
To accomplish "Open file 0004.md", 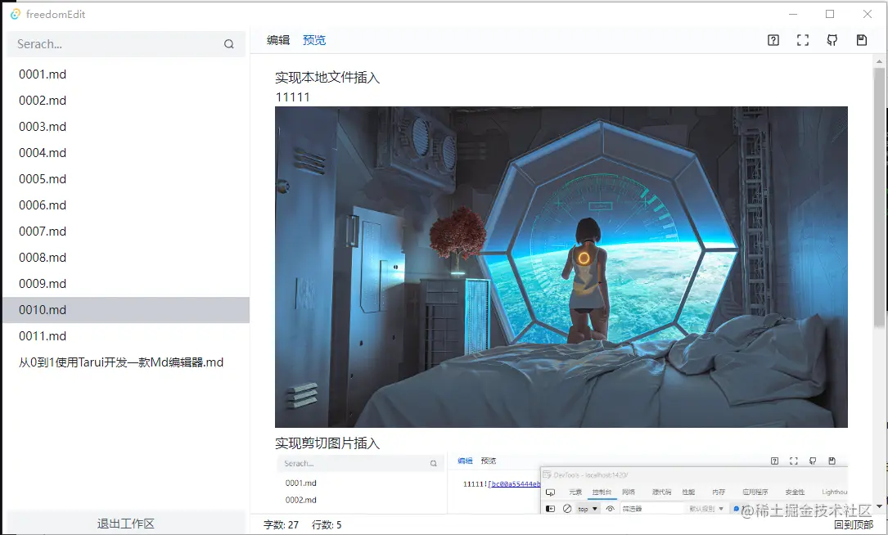I will click(x=126, y=153).
